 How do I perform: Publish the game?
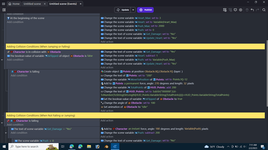click(x=145, y=10)
